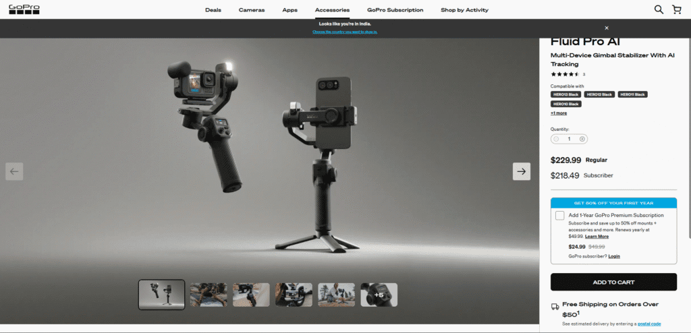This screenshot has height=333, width=691.
Task: Open the Cameras menu
Action: coord(252,10)
